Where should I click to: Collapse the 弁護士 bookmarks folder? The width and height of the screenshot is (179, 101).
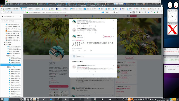5,45
